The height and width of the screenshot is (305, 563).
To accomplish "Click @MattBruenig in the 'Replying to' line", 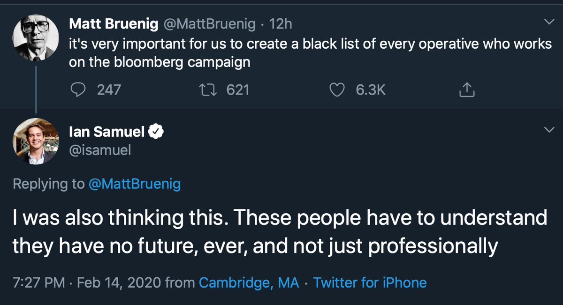I will [x=135, y=184].
